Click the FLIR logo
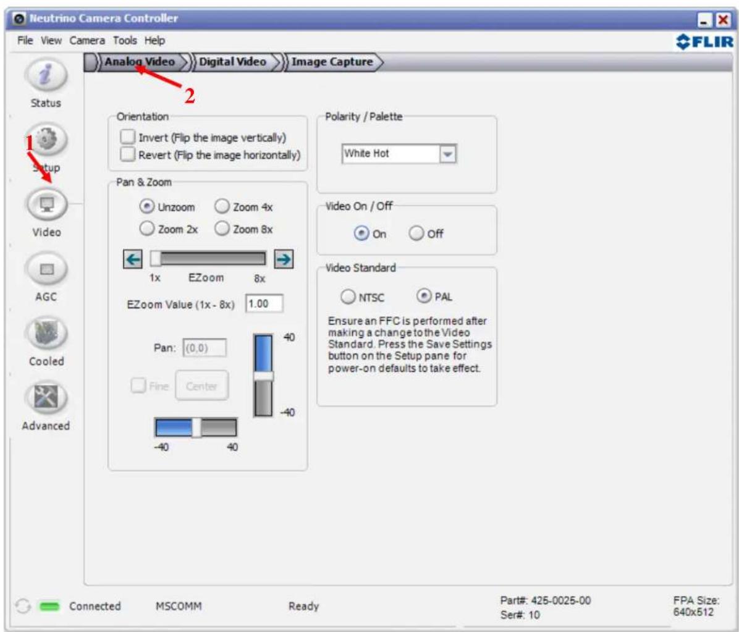Image resolution: width=739 pixels, height=632 pixels. [x=704, y=41]
